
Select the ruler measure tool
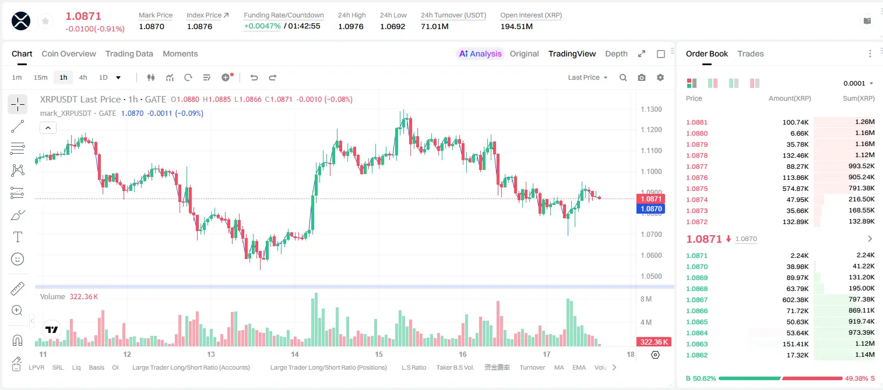(17, 289)
